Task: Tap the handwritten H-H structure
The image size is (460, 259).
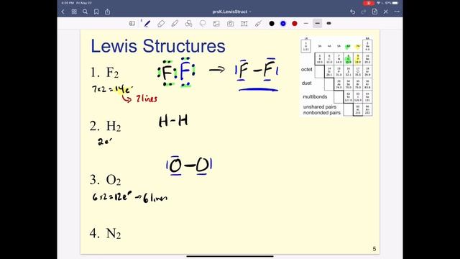Action: pos(173,121)
